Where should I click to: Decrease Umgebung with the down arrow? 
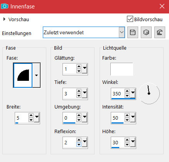tap(79, 120)
